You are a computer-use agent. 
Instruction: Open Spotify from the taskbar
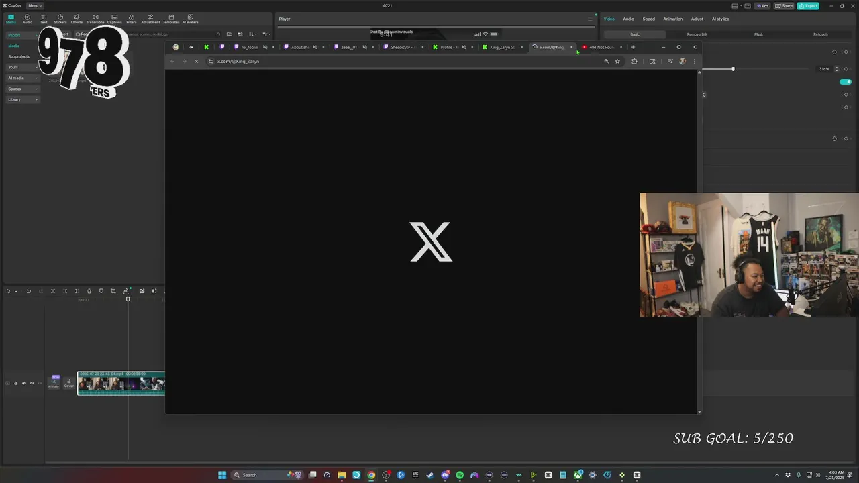coord(460,475)
